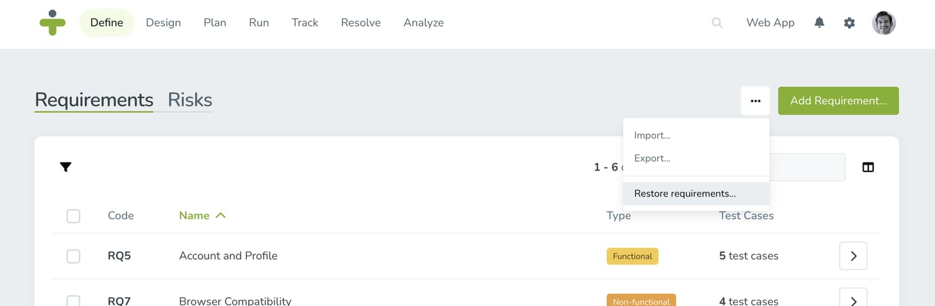935x306 pixels.
Task: Click the green plus app logo
Action: click(52, 22)
